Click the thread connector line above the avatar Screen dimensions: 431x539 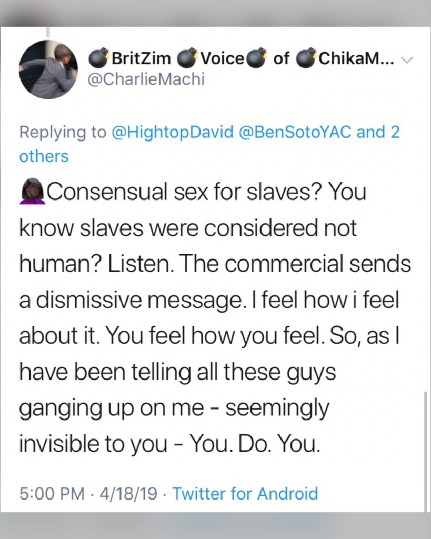click(x=48, y=32)
